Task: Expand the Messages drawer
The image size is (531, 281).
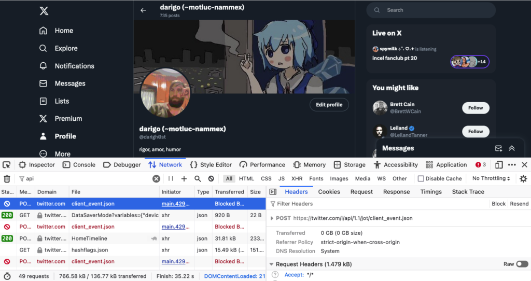Action: [512, 148]
